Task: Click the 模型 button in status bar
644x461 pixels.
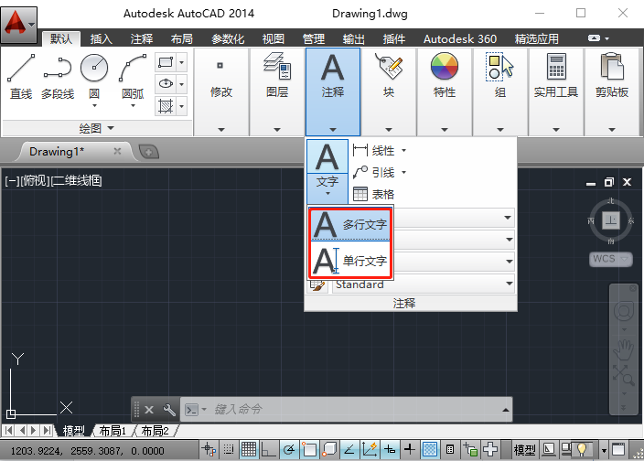Action: point(525,450)
